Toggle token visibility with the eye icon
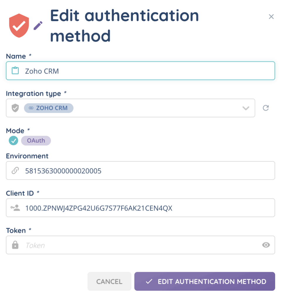This screenshot has height=301, width=281. (266, 245)
